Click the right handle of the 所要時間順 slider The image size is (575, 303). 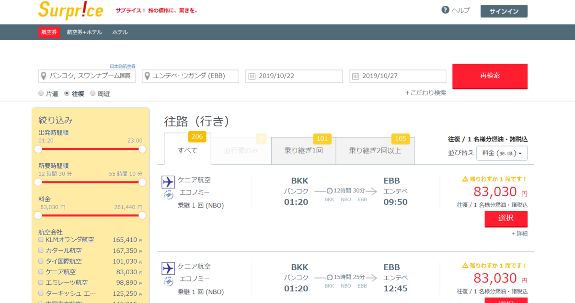[x=142, y=182]
